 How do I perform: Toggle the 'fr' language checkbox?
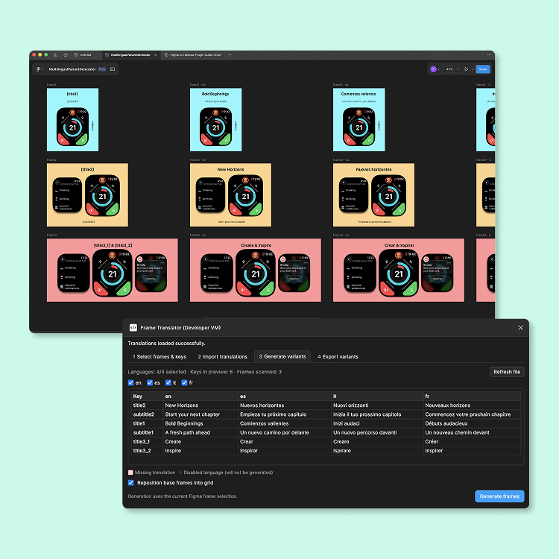184,383
